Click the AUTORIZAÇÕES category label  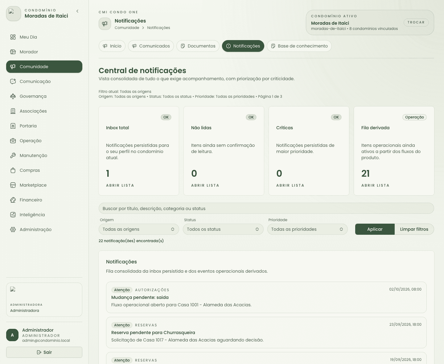[152, 290]
